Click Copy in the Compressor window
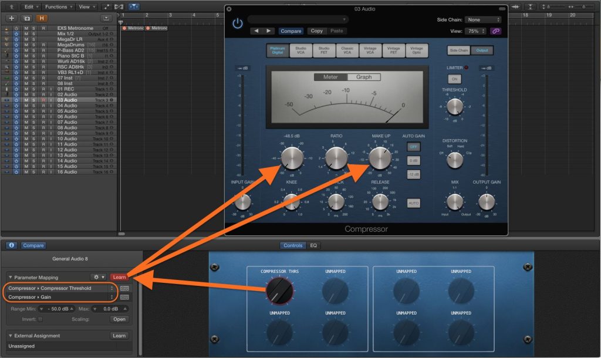This screenshot has width=601, height=358. (x=316, y=31)
